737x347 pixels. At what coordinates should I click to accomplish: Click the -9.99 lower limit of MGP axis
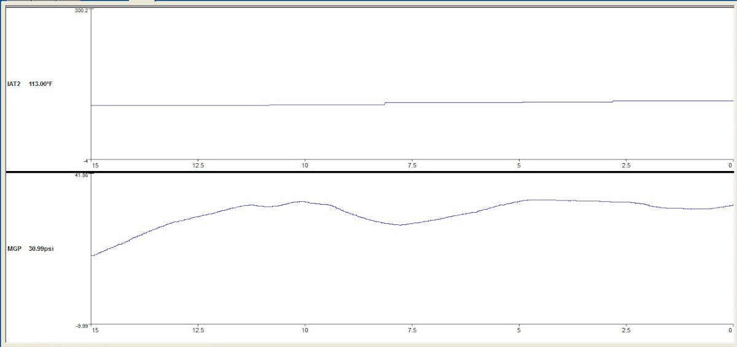coord(82,326)
